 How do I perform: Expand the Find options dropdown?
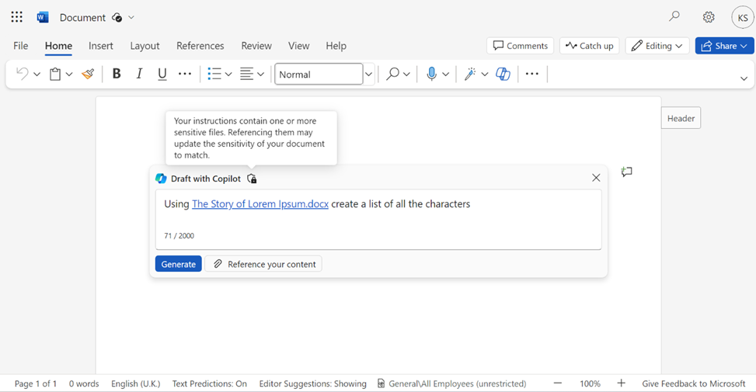click(406, 75)
